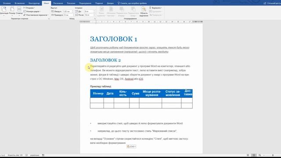Screen dimensions: 281x158
Task: Switch to the Основне tab
Action: pyautogui.click(x=7, y=3)
